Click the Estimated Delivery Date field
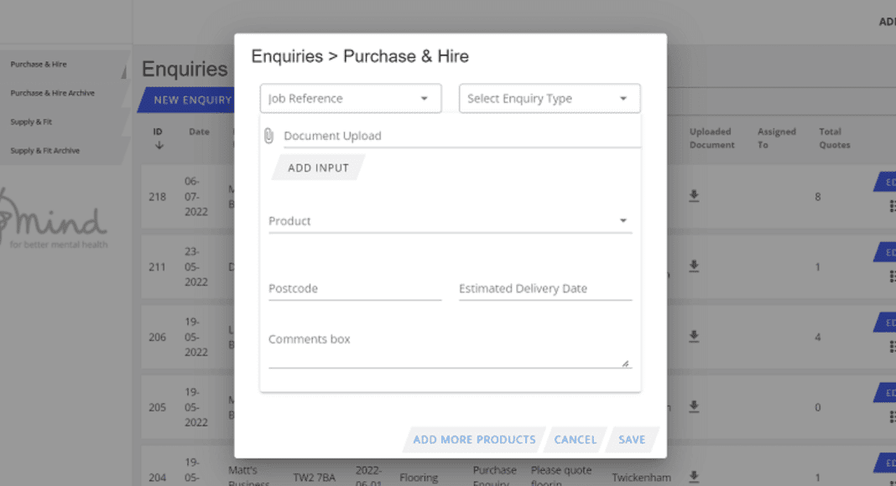Screen dimensions: 896x486 pyautogui.click(x=544, y=289)
